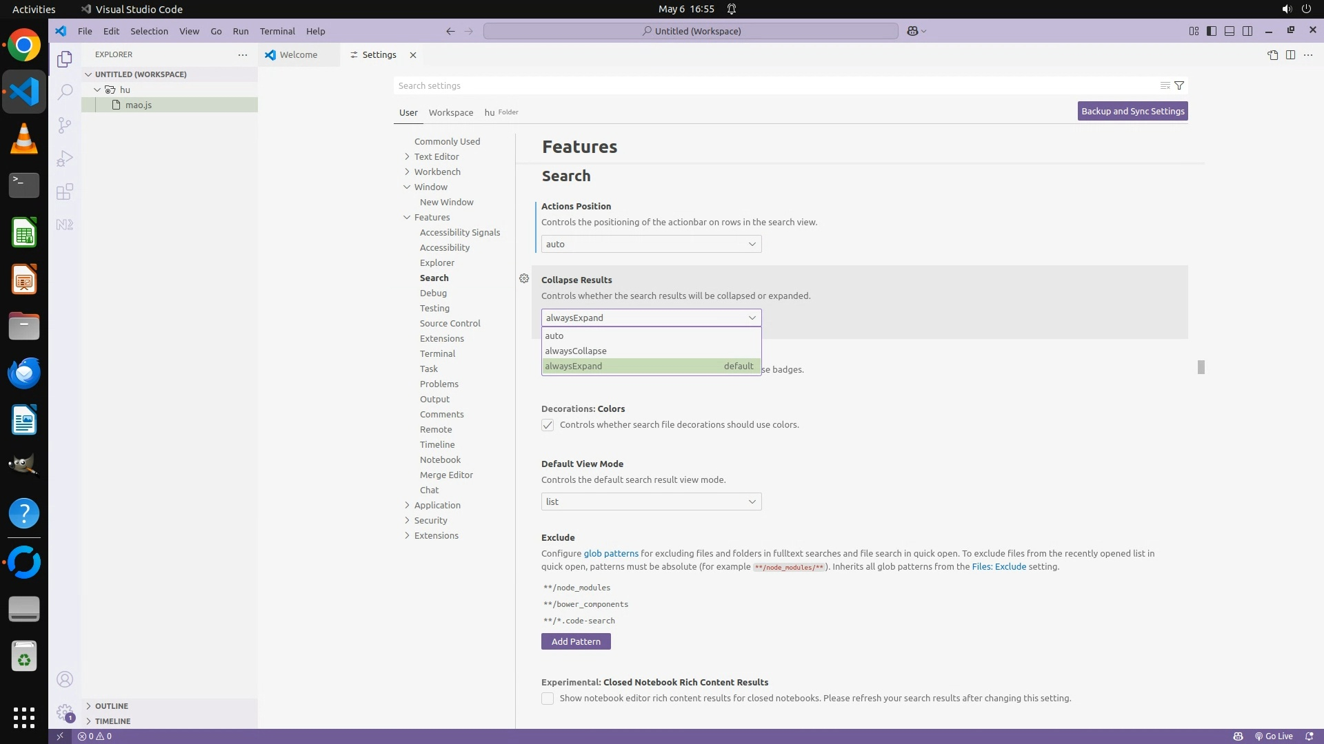The width and height of the screenshot is (1324, 744).
Task: Enable Closed Notebook Rich Content Results checkbox
Action: [x=548, y=699]
